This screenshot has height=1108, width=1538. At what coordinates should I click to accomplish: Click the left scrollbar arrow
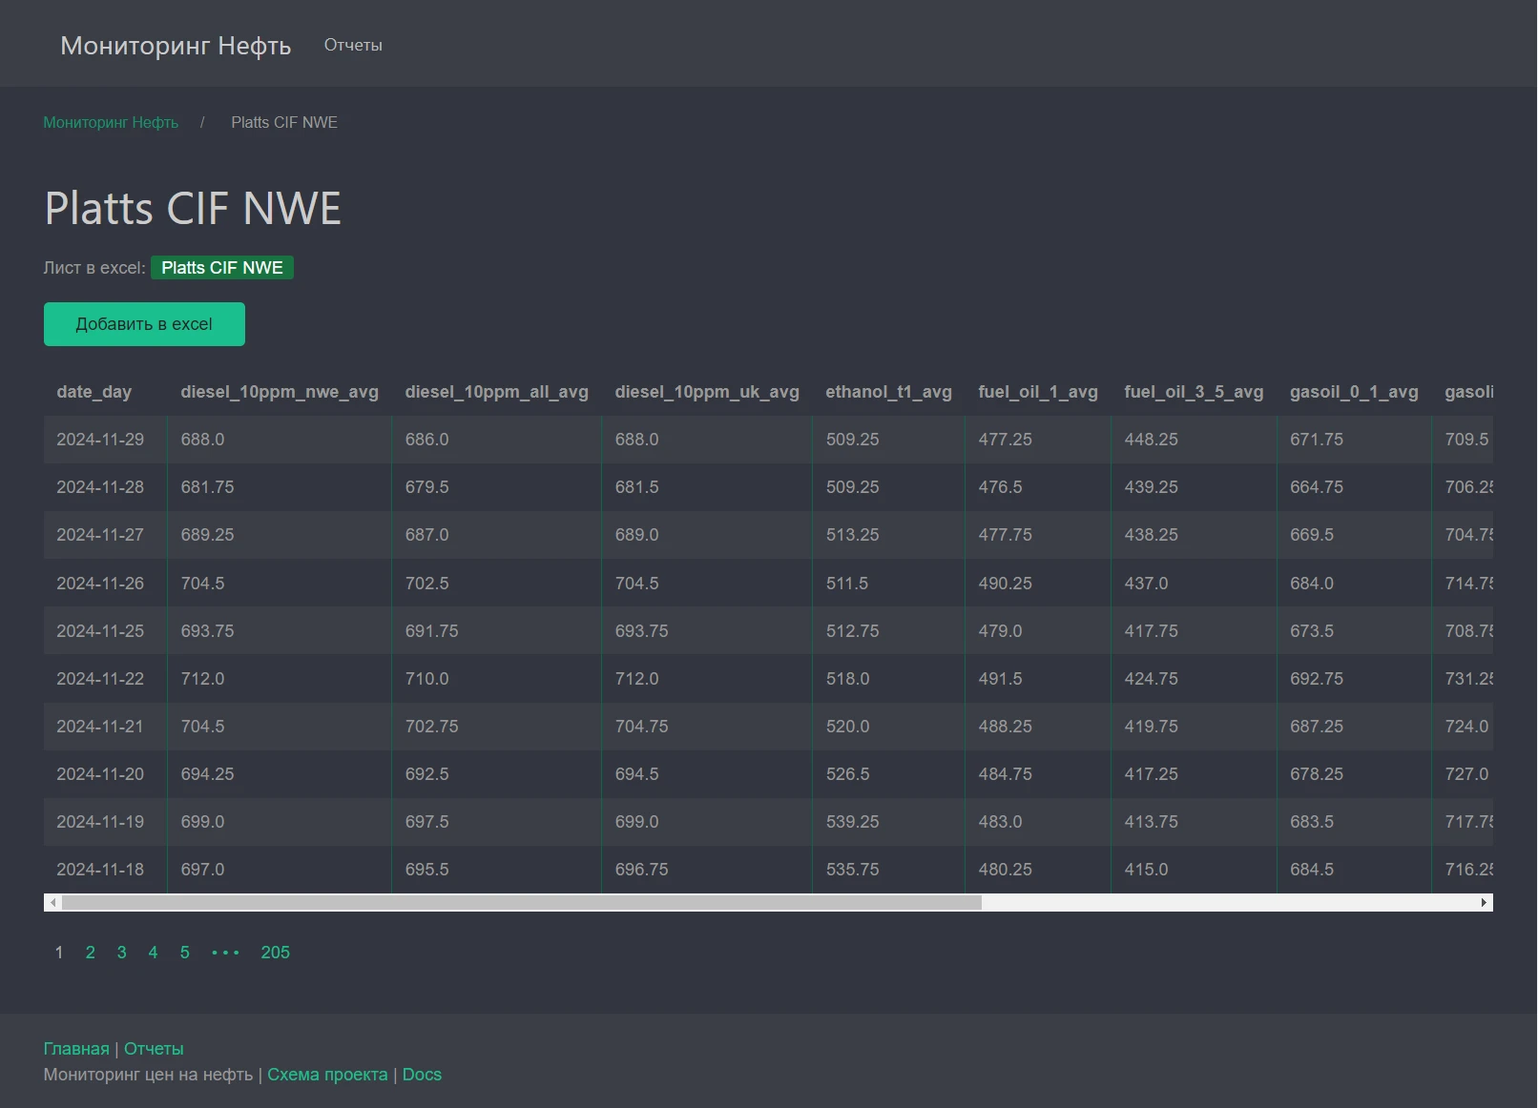click(53, 902)
